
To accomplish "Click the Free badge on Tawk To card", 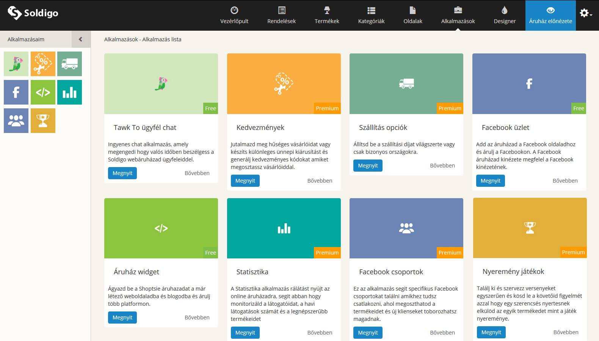I will point(210,108).
